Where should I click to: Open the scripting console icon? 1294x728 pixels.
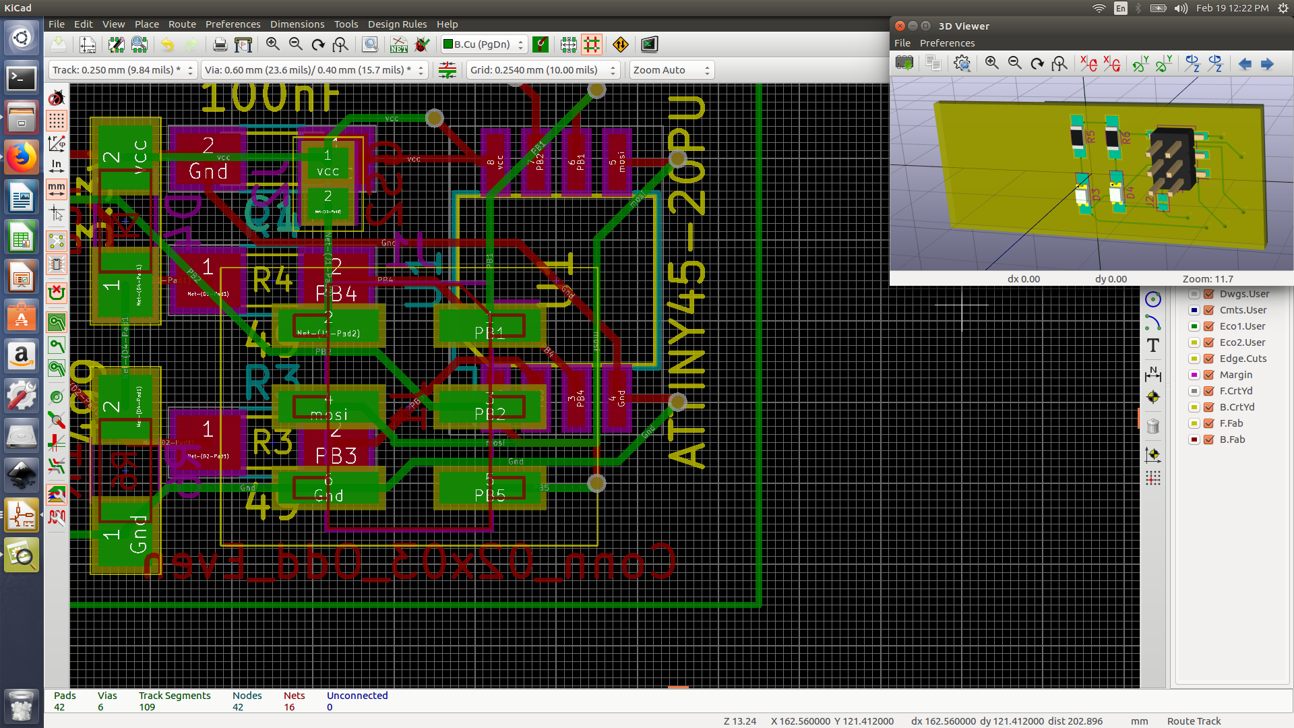pos(649,44)
